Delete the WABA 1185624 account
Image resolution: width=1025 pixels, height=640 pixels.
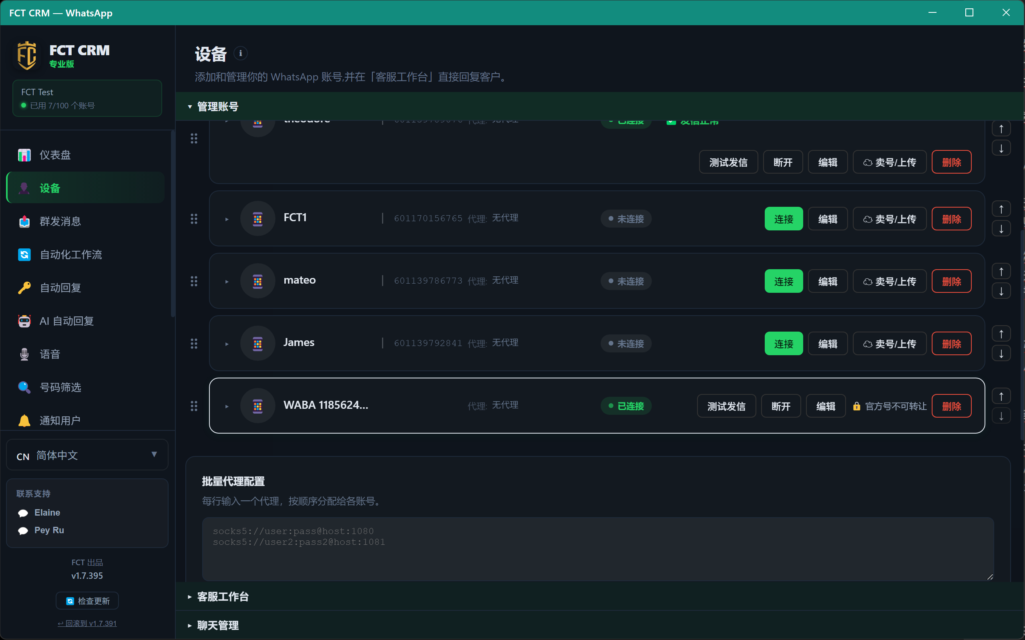[951, 406]
